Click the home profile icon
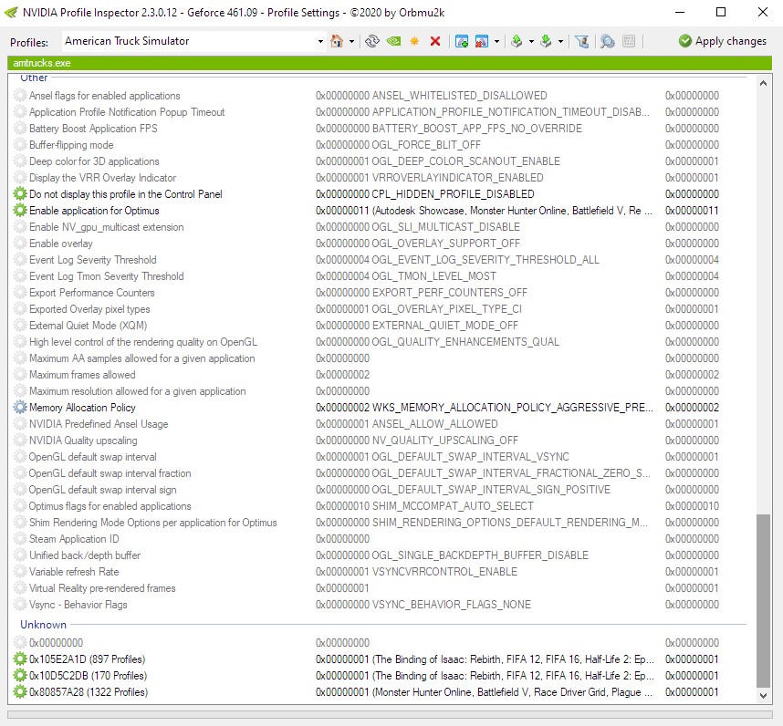 [337, 41]
